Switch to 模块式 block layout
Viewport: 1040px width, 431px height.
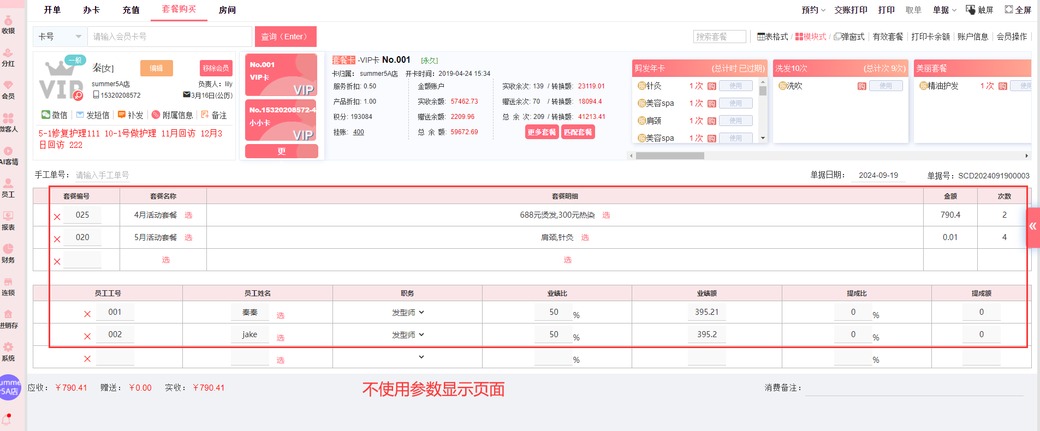tap(811, 37)
